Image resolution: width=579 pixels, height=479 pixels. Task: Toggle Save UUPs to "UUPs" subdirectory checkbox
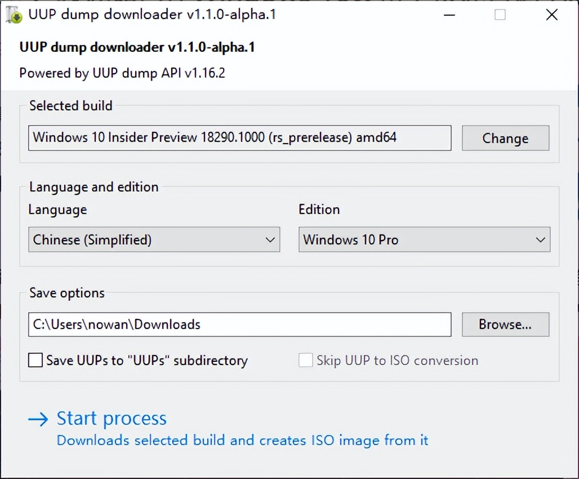tap(35, 360)
